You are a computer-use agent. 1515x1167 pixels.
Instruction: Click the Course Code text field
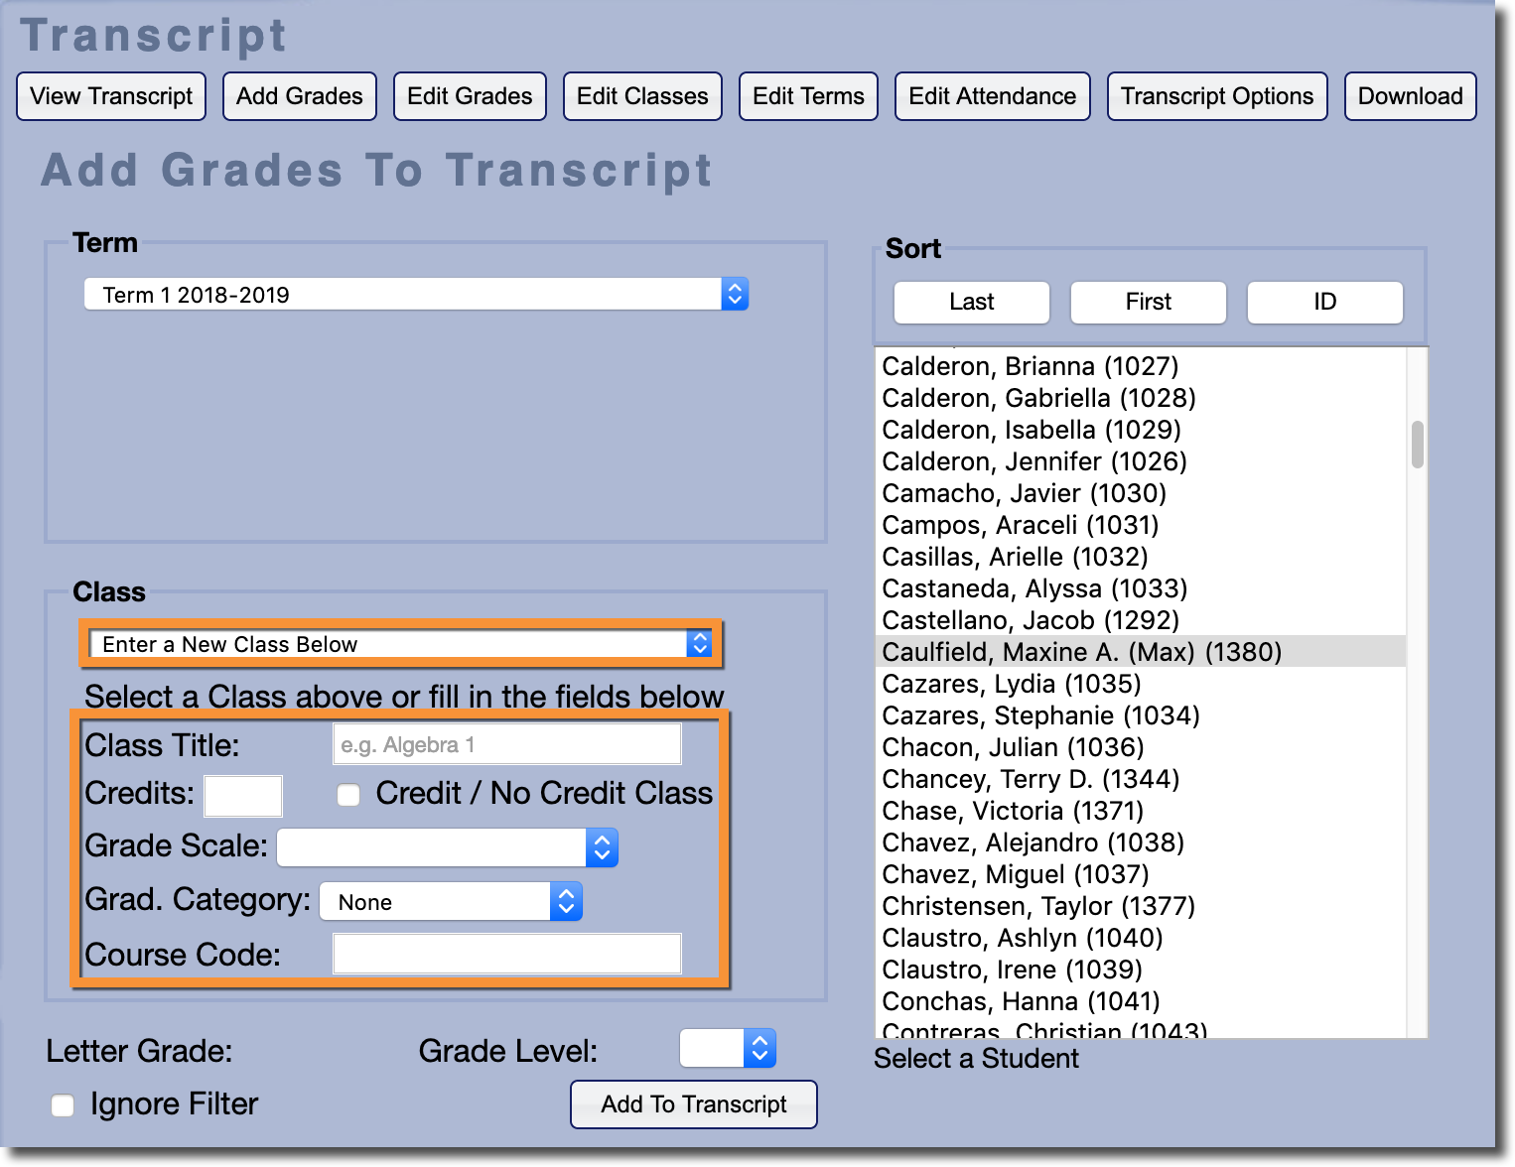(x=506, y=954)
